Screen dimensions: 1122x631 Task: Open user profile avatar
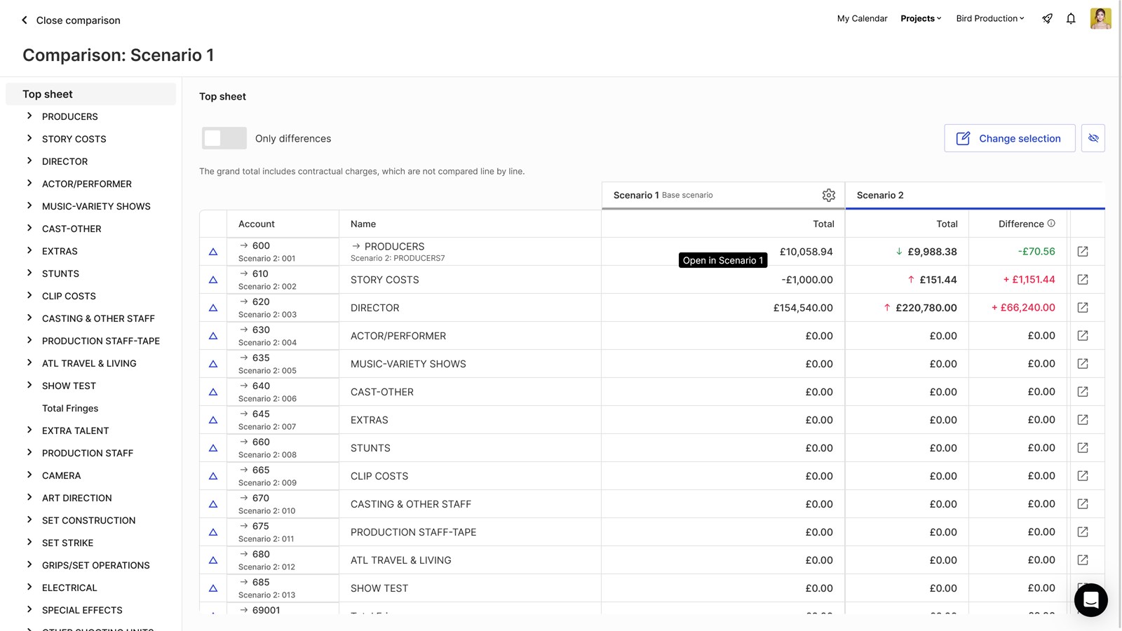[1100, 18]
